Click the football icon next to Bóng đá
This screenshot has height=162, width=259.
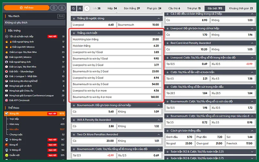(7, 114)
